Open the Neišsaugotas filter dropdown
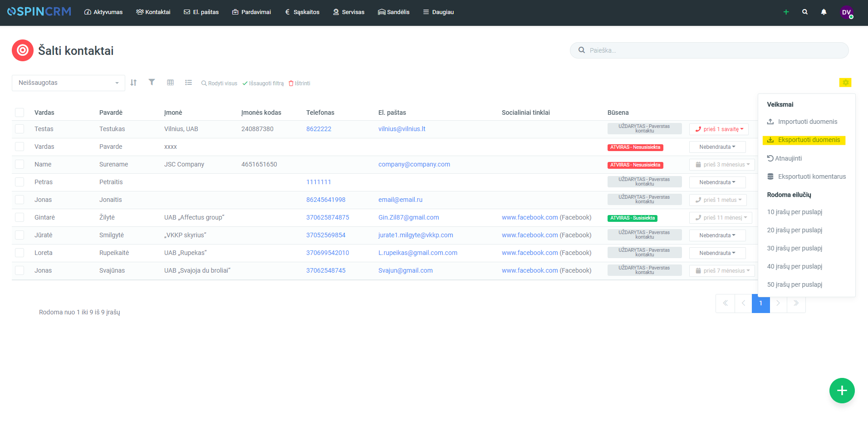The height and width of the screenshot is (426, 868). coord(69,83)
